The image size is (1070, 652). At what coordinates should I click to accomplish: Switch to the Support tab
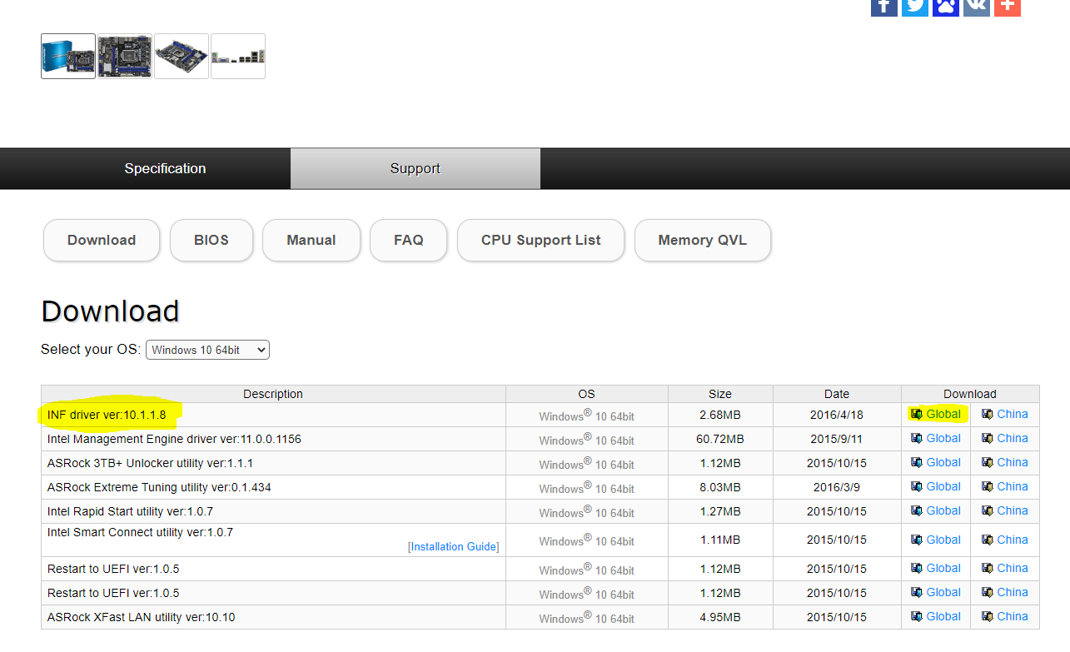[x=416, y=168]
